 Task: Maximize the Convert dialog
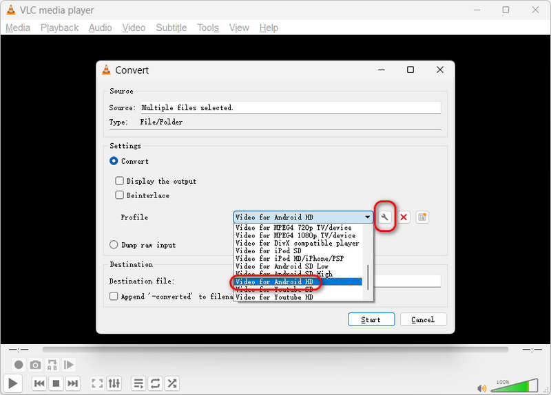coord(410,70)
